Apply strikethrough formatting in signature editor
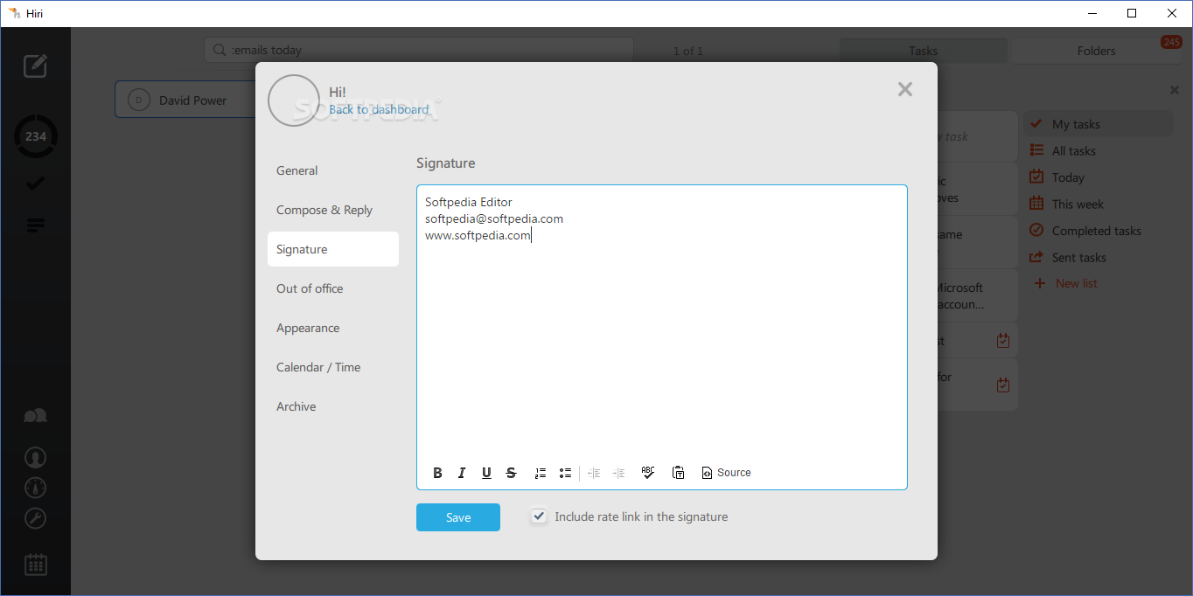The image size is (1193, 596). (x=512, y=473)
